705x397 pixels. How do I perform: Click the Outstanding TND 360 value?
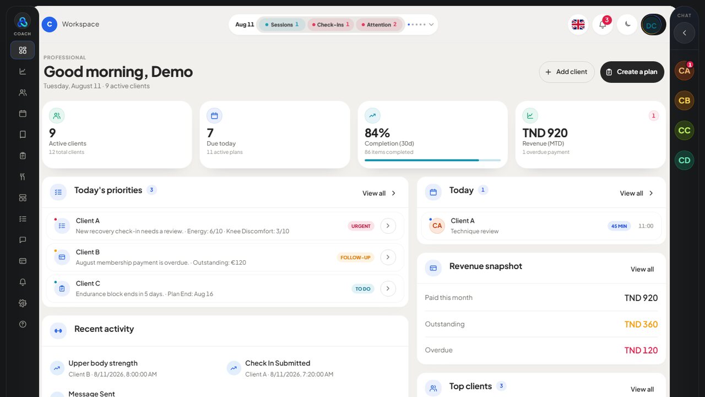tap(641, 324)
